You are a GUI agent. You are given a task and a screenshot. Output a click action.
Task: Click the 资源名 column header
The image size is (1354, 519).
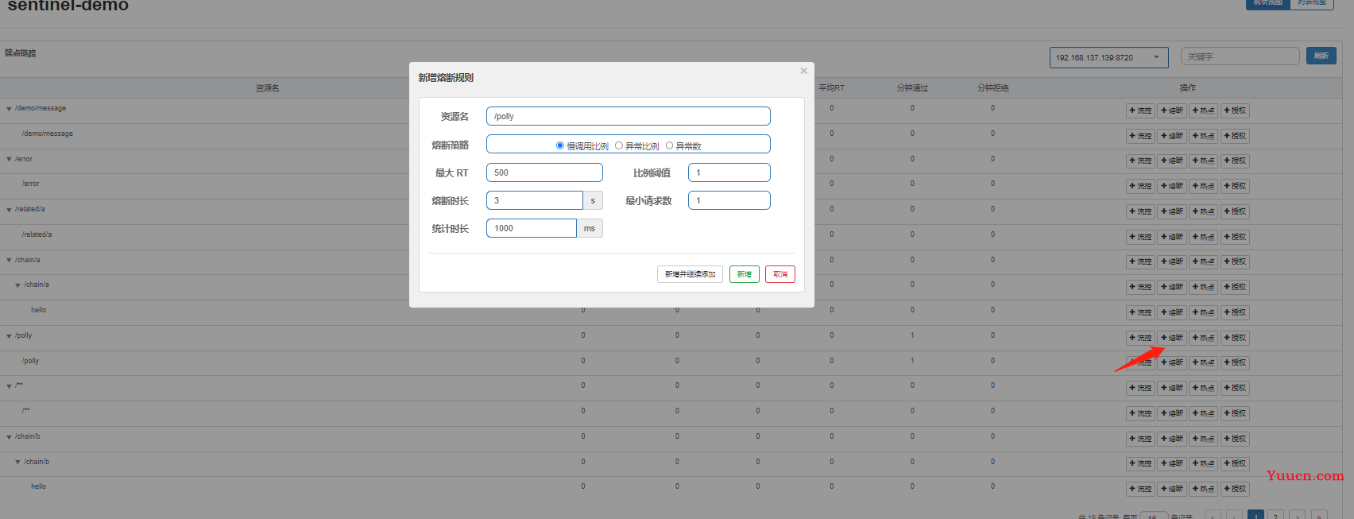(267, 88)
